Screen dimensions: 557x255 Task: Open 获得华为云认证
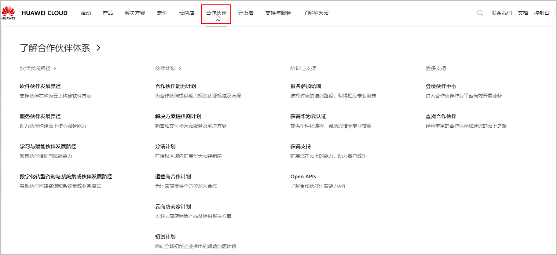(x=308, y=116)
